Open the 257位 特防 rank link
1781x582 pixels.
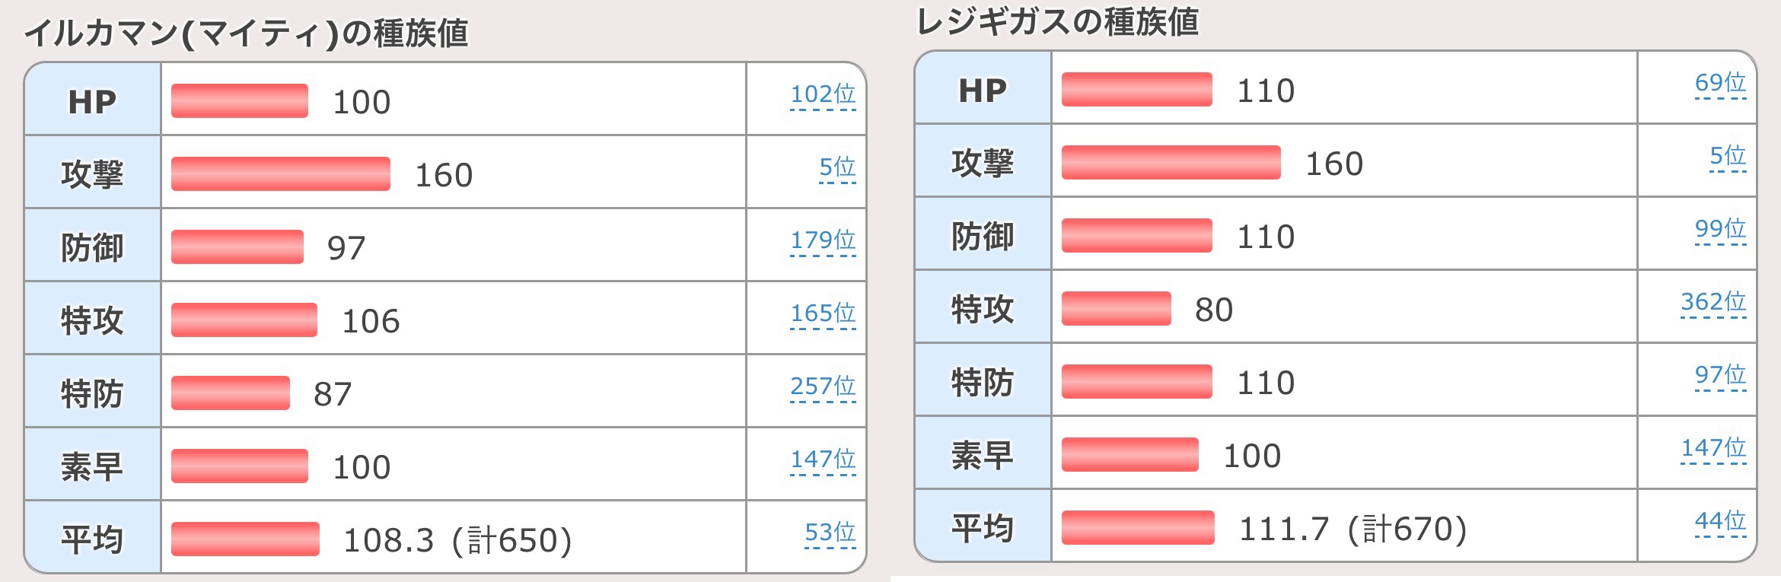[823, 386]
